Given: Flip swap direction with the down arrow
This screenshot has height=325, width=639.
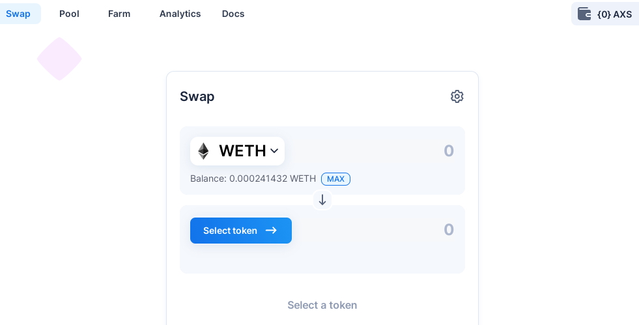Looking at the screenshot, I should (322, 200).
